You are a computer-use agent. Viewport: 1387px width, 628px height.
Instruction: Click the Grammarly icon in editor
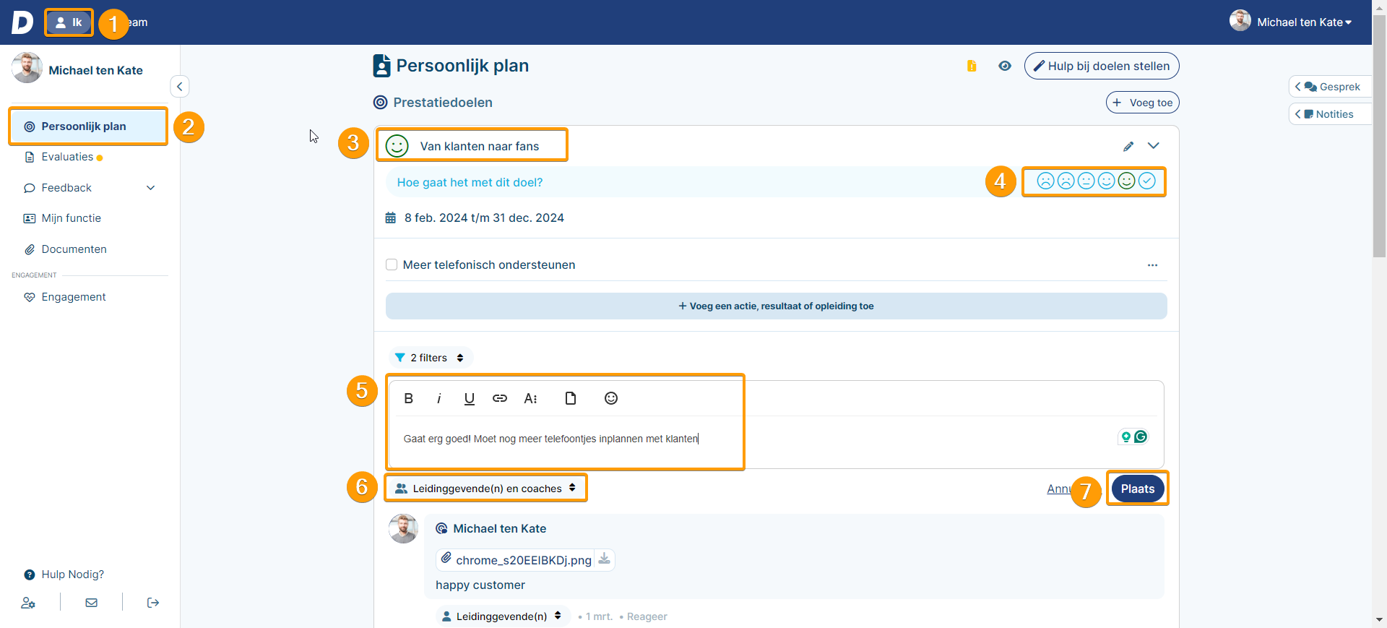point(1141,436)
